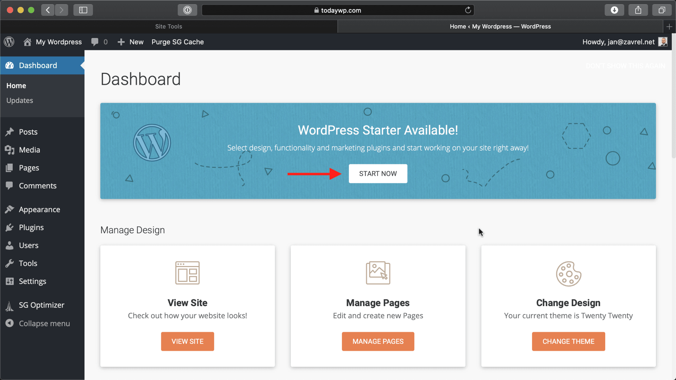676x380 pixels.
Task: Click the Dashboard gauge icon in sidebar
Action: point(10,65)
